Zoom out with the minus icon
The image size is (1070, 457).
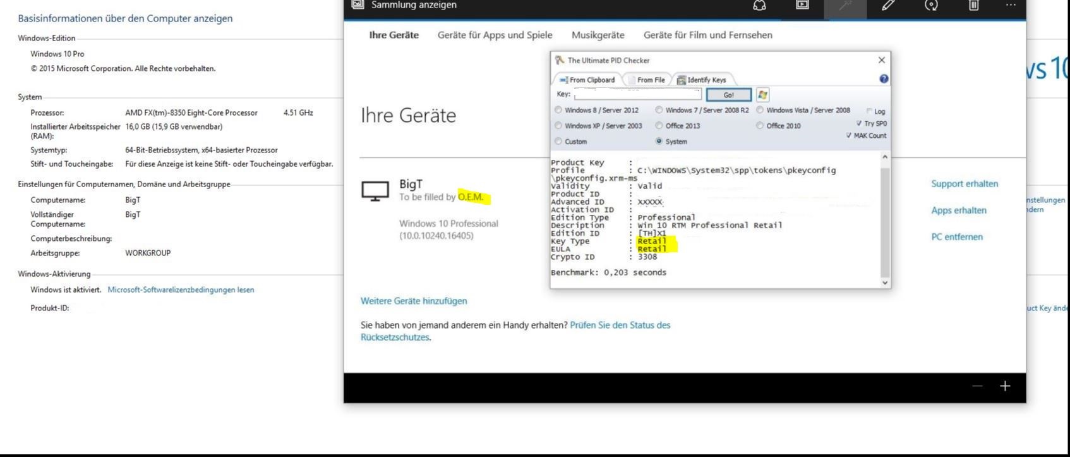click(977, 386)
